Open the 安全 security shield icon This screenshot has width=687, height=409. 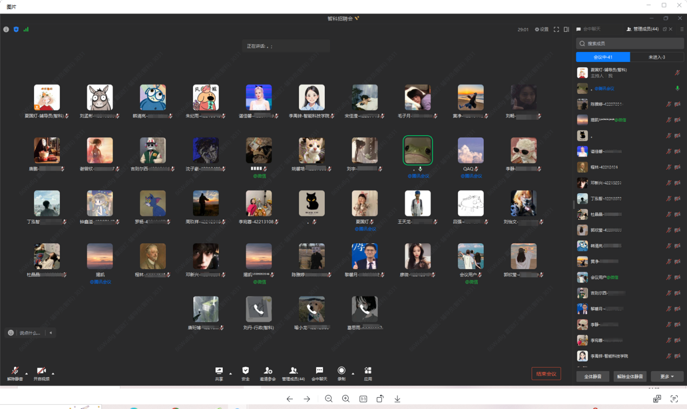246,371
